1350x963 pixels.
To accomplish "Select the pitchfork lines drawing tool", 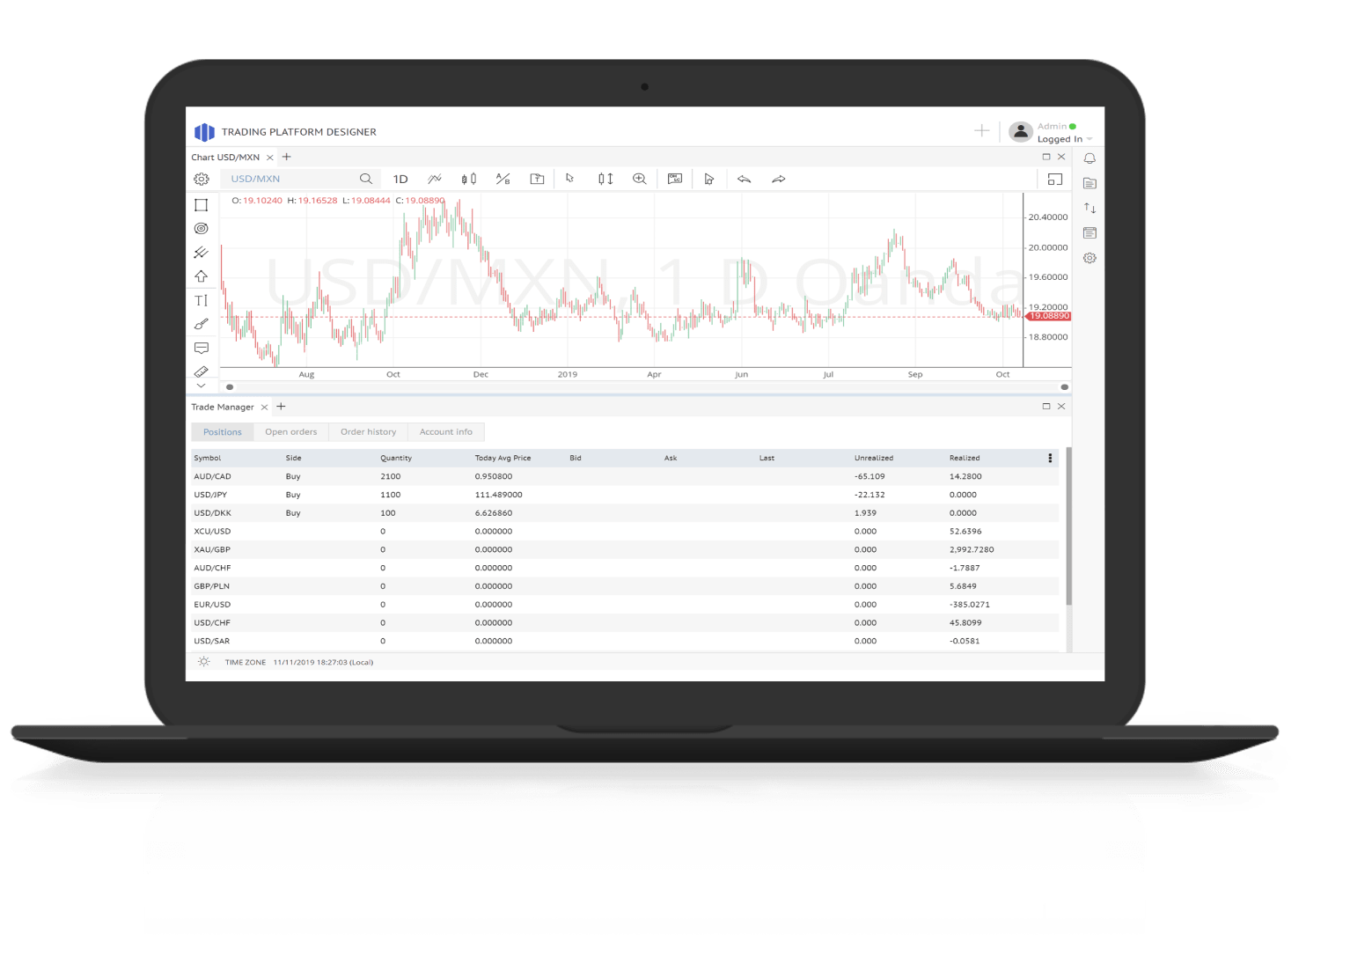I will pyautogui.click(x=202, y=253).
